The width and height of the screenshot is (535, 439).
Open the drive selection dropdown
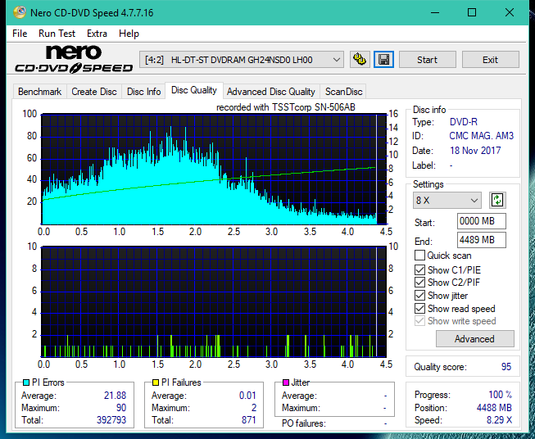coord(242,60)
